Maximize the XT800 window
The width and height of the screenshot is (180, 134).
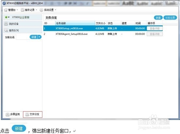(x=166, y=2)
